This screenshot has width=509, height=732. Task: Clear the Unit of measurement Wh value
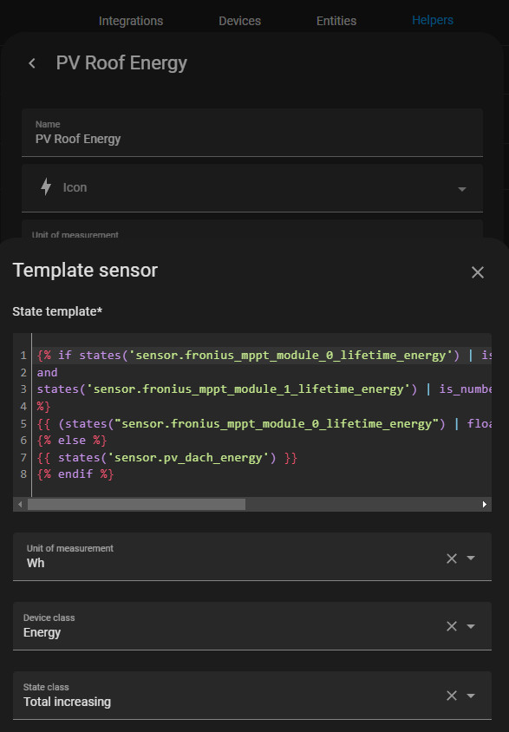[451, 559]
